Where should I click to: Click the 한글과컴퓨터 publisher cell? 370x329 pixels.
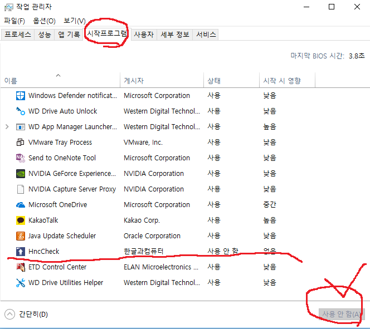(143, 251)
